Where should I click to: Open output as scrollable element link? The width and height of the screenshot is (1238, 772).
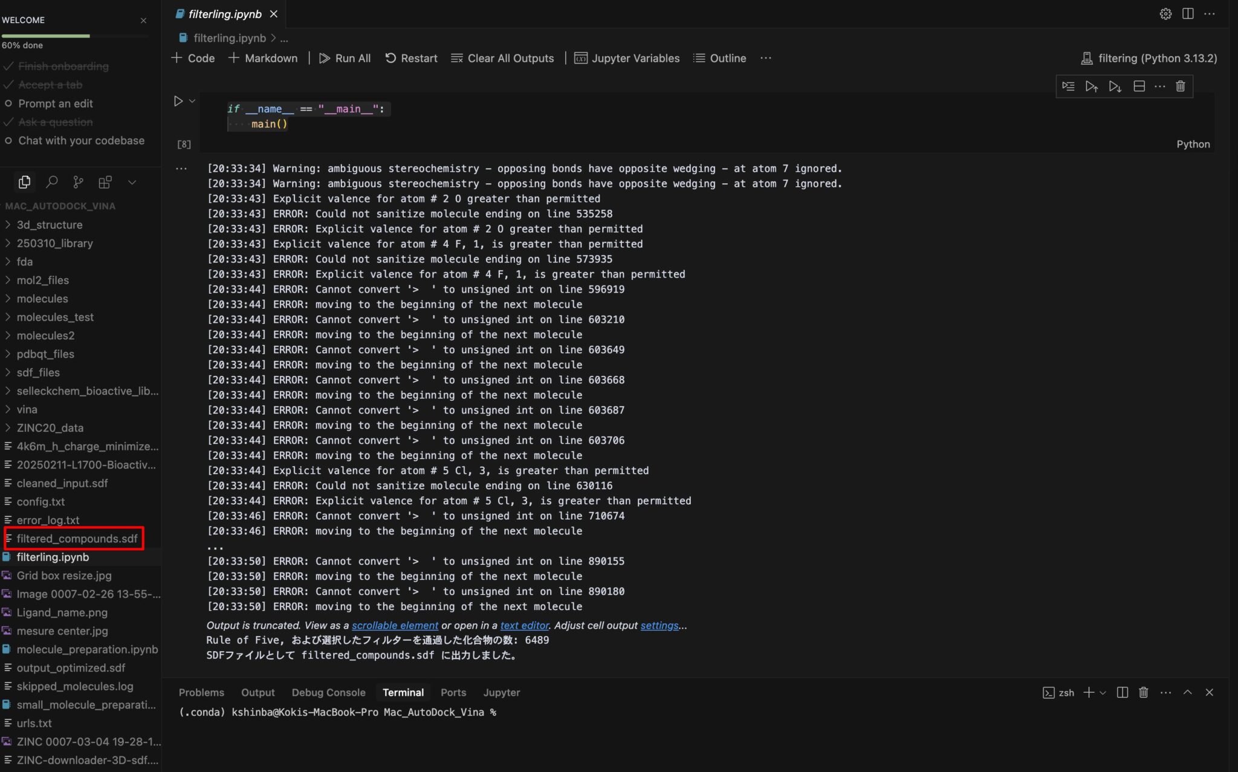click(x=395, y=625)
